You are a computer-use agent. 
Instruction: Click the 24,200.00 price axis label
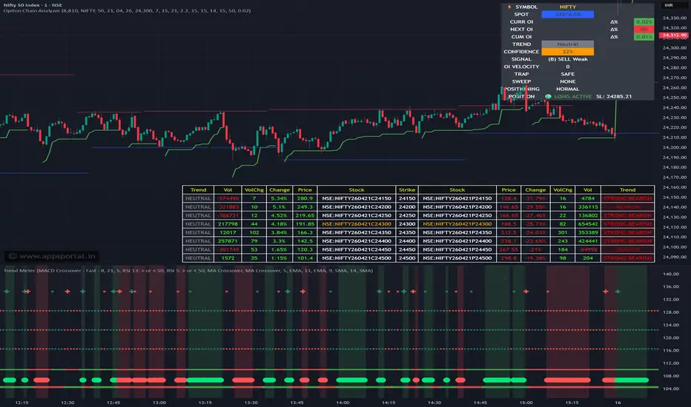point(675,147)
